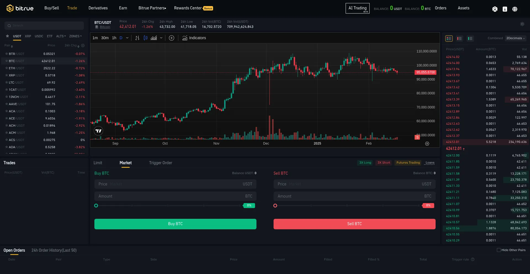Open the Assets page

click(463, 8)
